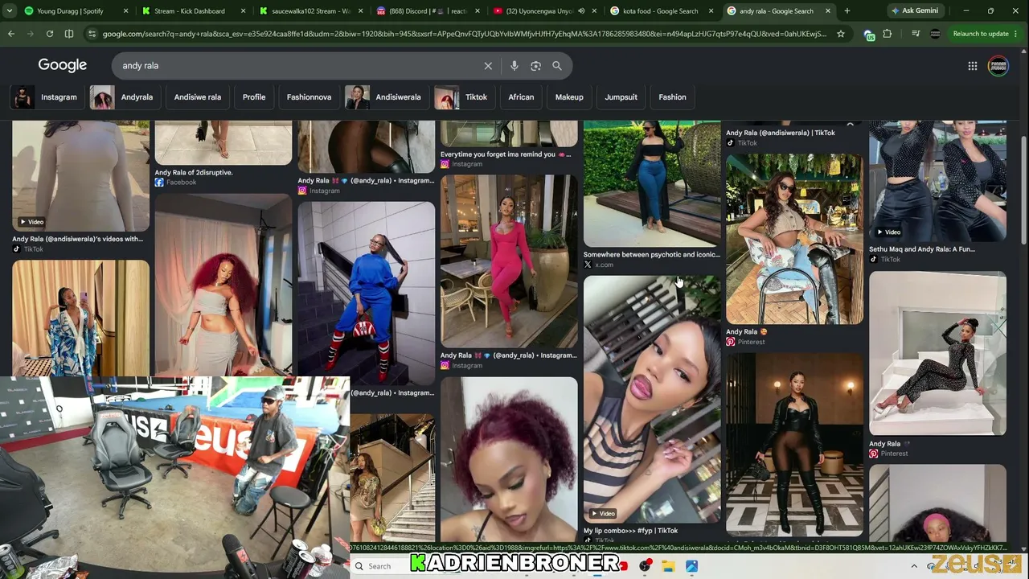Select the Andisiwe rala filter chip
This screenshot has width=1029, height=579.
[197, 97]
